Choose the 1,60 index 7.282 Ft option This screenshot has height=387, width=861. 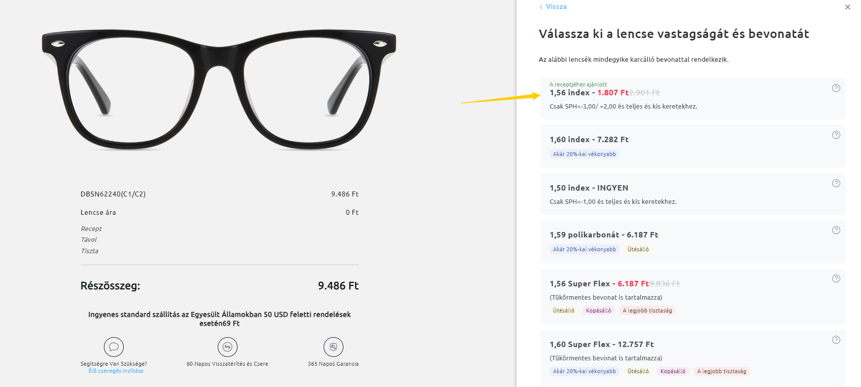pyautogui.click(x=693, y=146)
